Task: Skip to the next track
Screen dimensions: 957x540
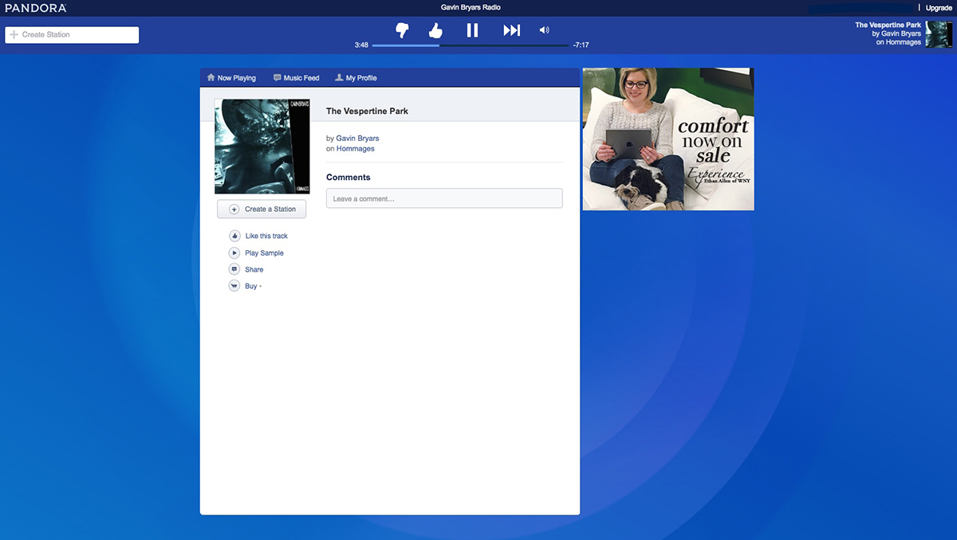Action: [511, 30]
